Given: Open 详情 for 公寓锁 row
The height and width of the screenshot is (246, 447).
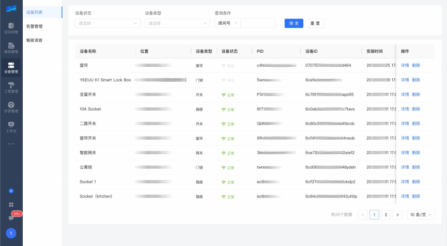Looking at the screenshot, I should [x=405, y=167].
